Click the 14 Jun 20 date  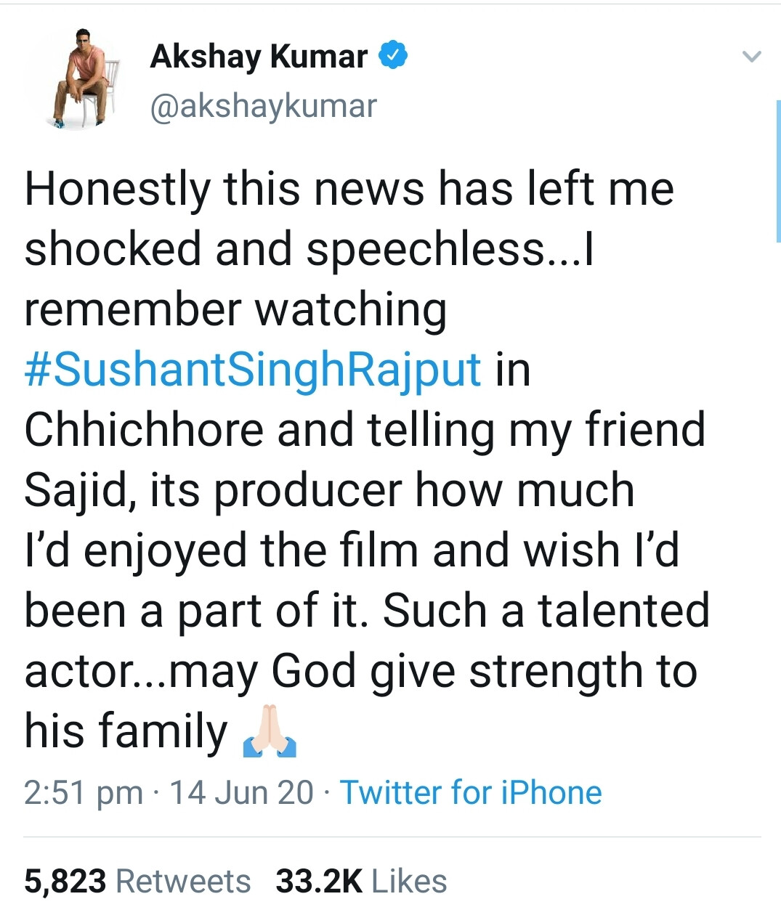[241, 792]
